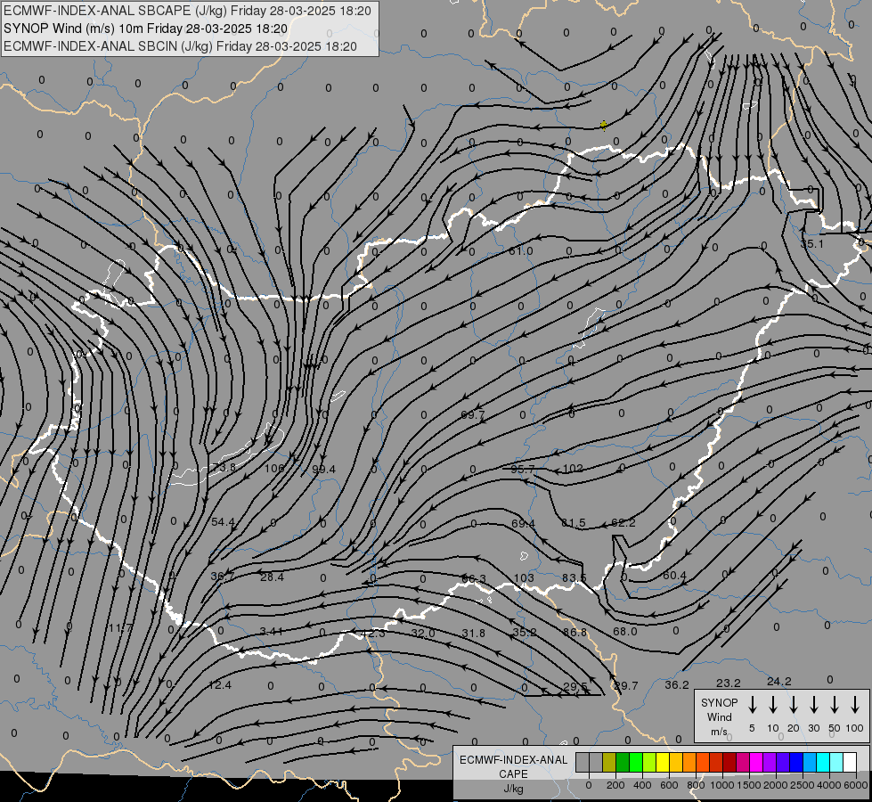
Task: Click the 54.4 value on the map
Action: tap(223, 521)
